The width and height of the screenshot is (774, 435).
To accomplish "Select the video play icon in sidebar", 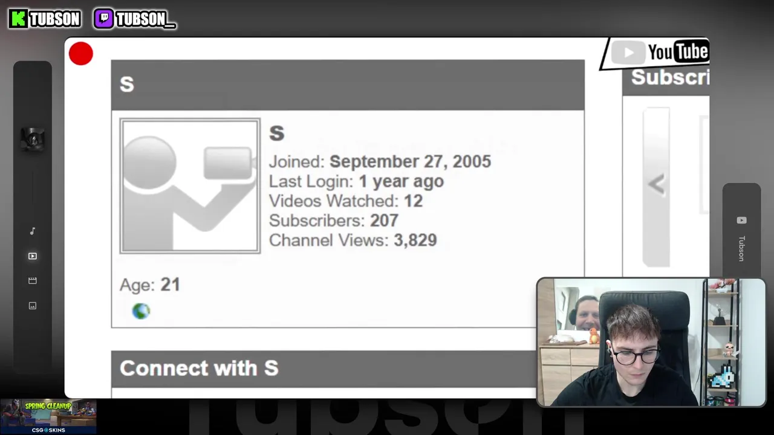I will (x=33, y=256).
